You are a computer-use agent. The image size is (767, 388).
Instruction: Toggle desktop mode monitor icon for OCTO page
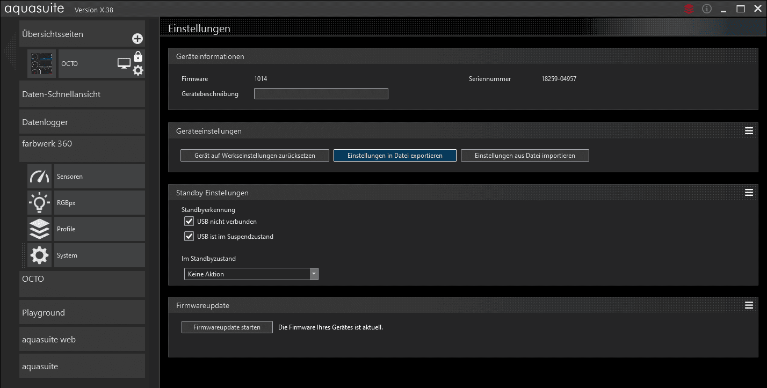(x=124, y=64)
